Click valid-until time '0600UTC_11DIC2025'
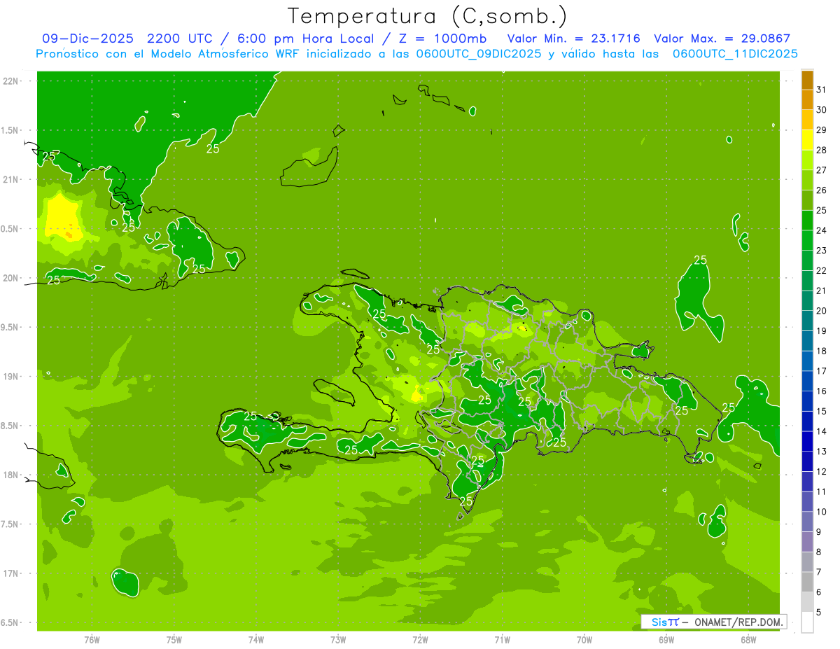The width and height of the screenshot is (840, 649). [735, 53]
